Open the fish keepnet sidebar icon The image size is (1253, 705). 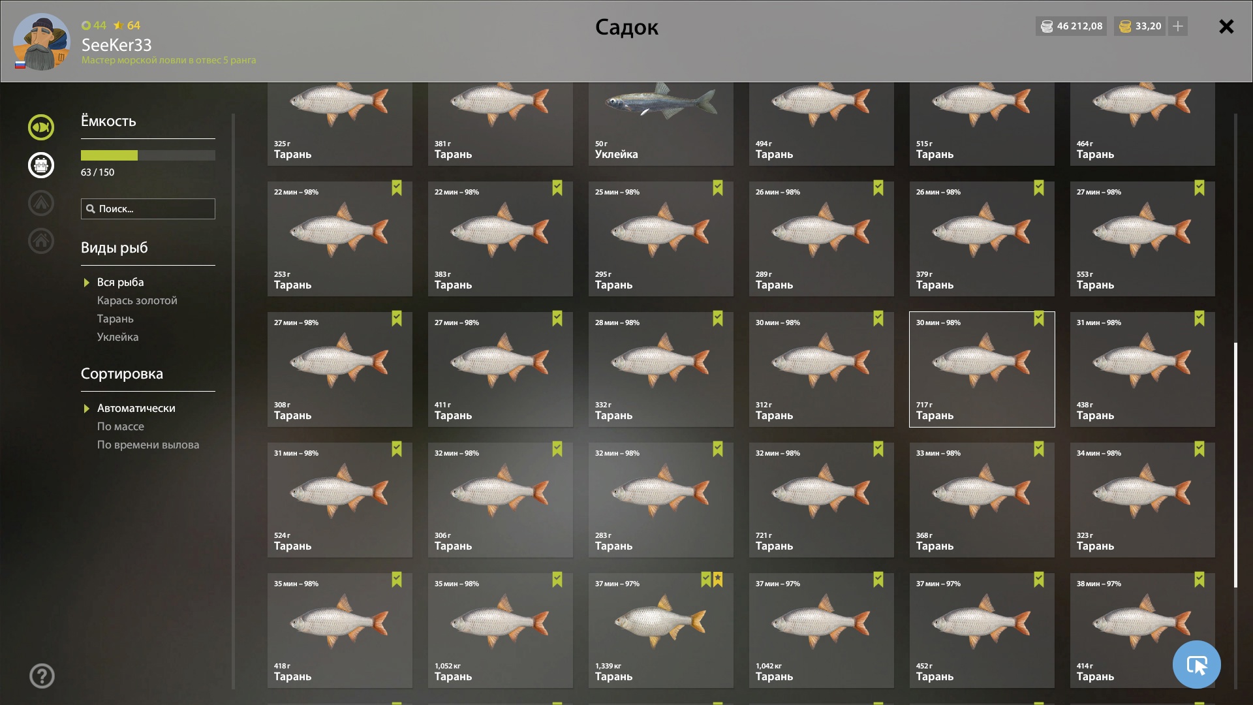click(x=41, y=127)
